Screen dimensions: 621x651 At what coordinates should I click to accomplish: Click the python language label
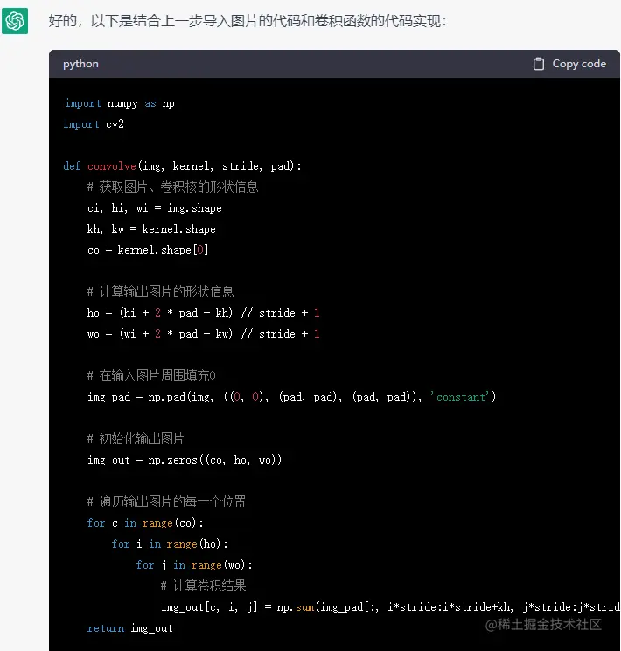pyautogui.click(x=81, y=64)
